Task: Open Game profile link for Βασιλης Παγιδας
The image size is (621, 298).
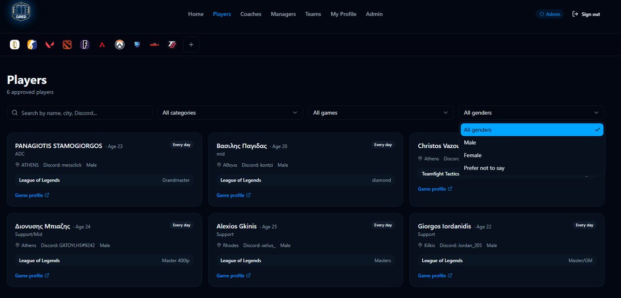Action: (x=233, y=195)
